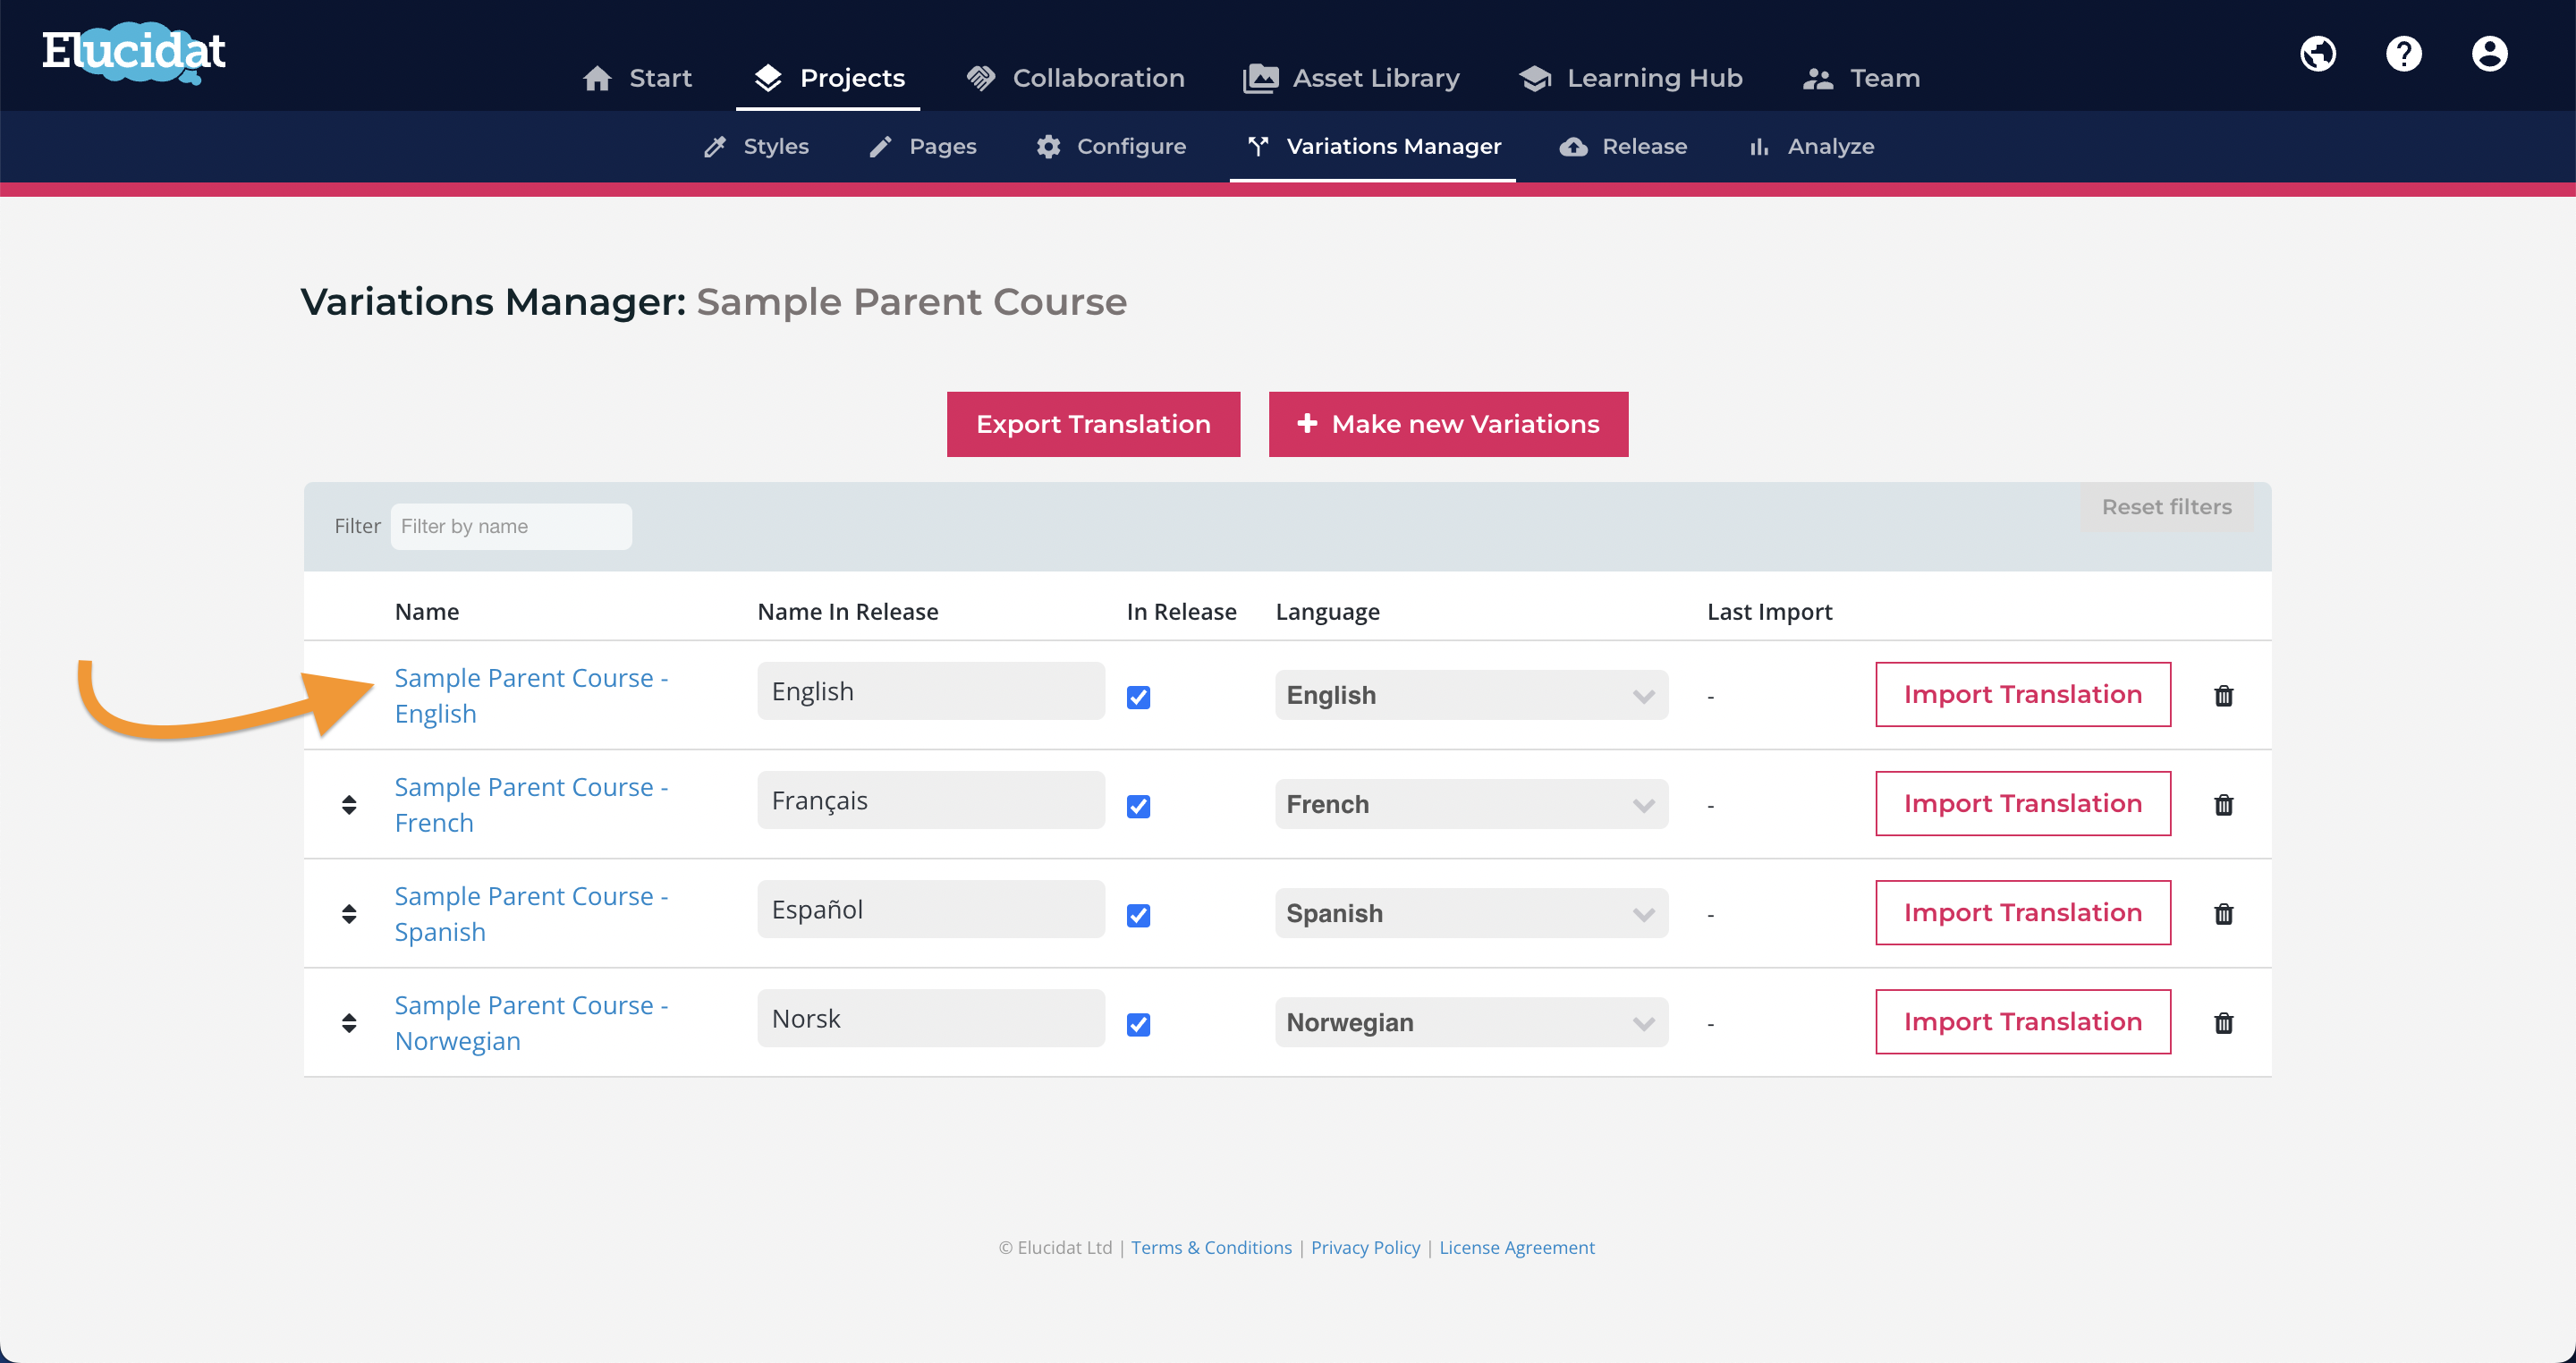The image size is (2576, 1363).
Task: Click Import Translation for the English row
Action: [2023, 694]
